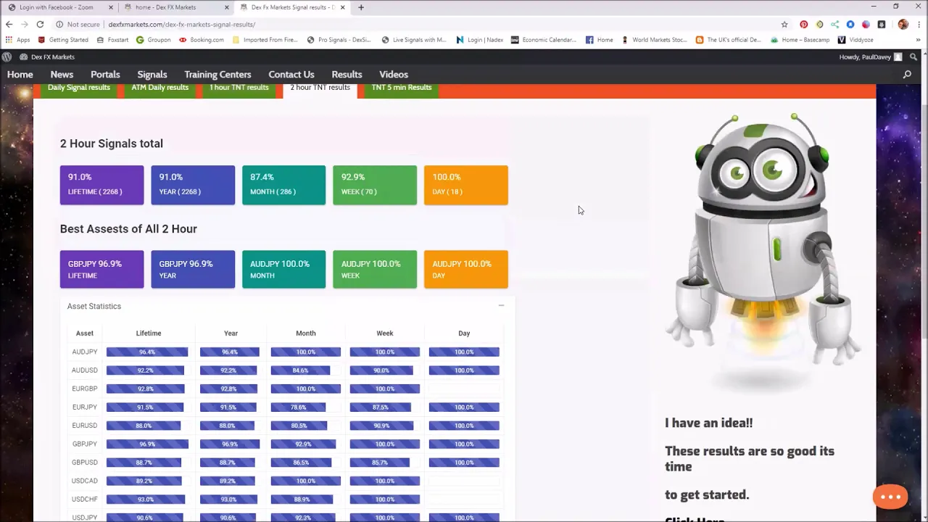Click the AUDJPY row label

(85, 352)
